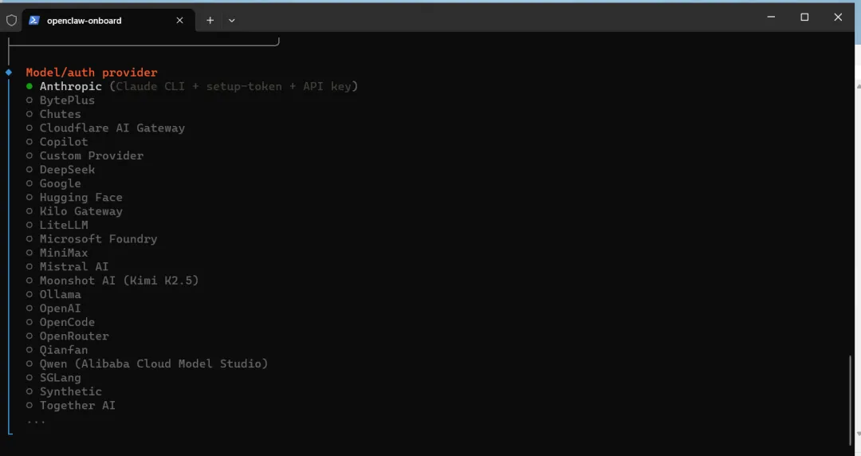Click the terminal vertical scrollbar thumb
This screenshot has width=861, height=456.
click(x=851, y=399)
